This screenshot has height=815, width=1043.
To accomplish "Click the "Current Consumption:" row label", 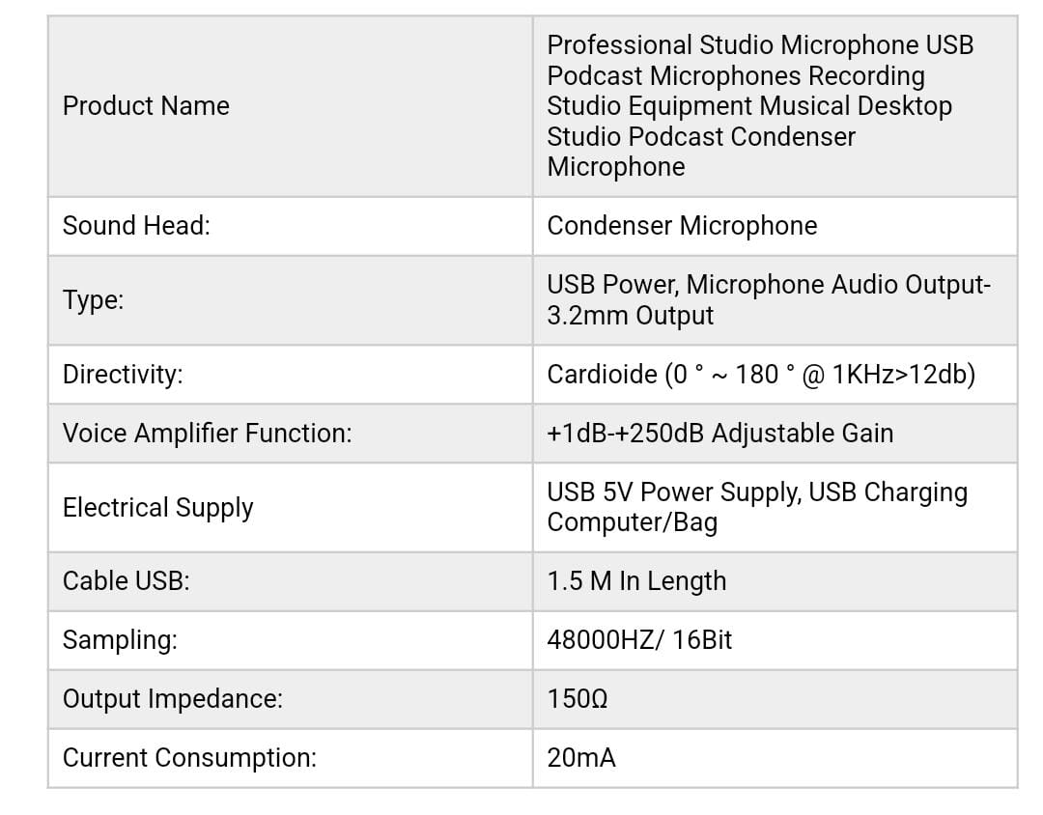I will 189,758.
